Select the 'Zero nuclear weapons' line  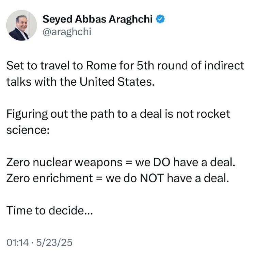pos(121,162)
